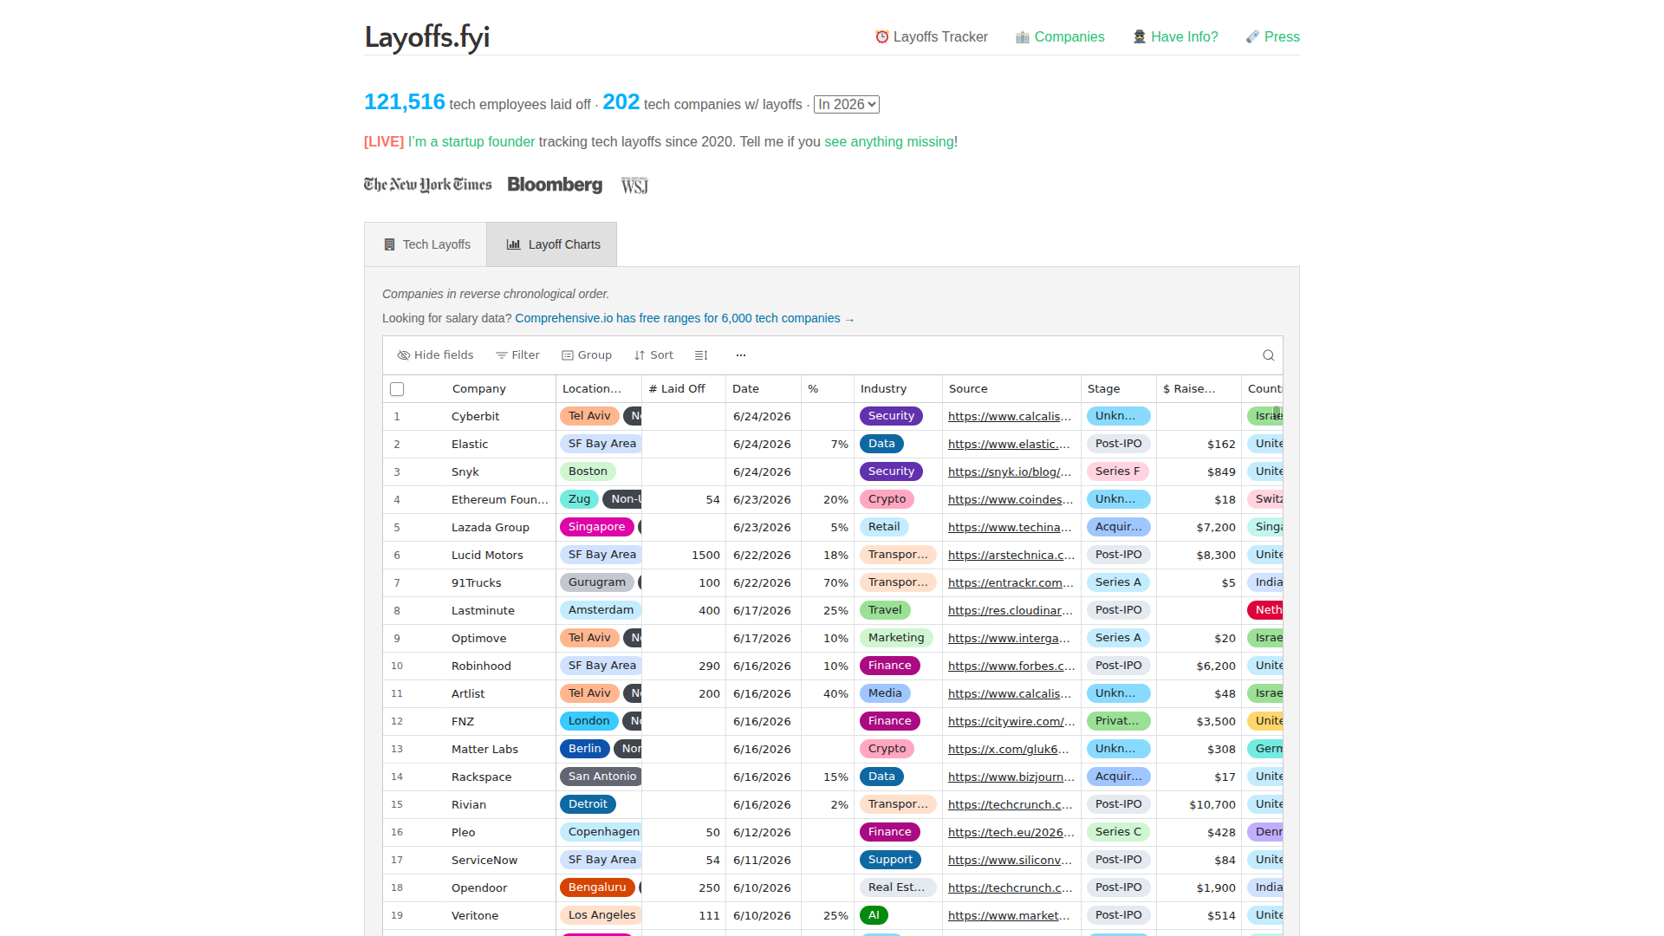Click the Layoffs.fyi site title
Viewport: 1664px width, 936px height.
[x=427, y=36]
